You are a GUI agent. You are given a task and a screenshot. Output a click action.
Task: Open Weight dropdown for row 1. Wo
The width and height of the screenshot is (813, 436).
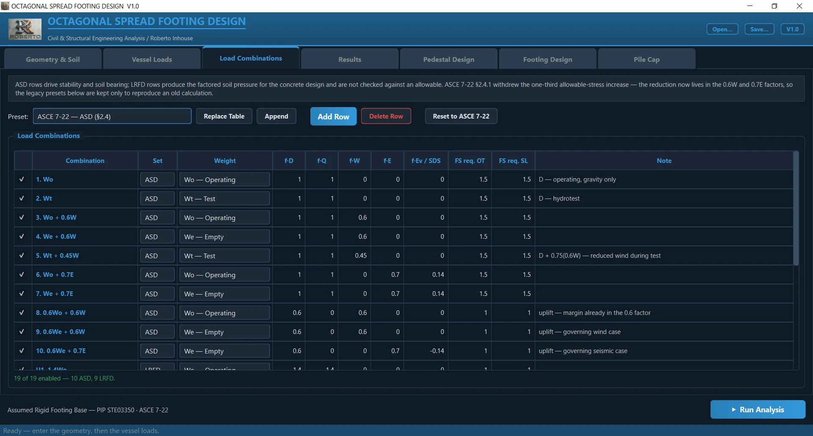(x=224, y=179)
